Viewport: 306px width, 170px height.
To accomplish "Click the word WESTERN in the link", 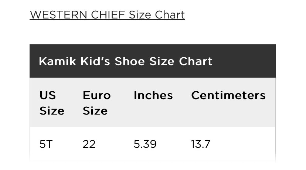I will 58,15.
